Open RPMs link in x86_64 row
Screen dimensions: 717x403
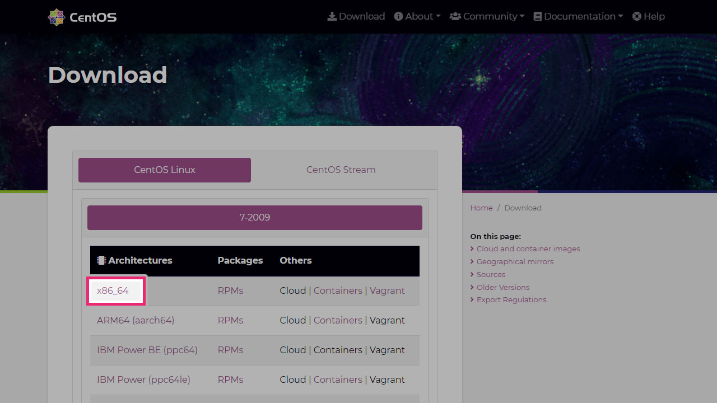(230, 290)
